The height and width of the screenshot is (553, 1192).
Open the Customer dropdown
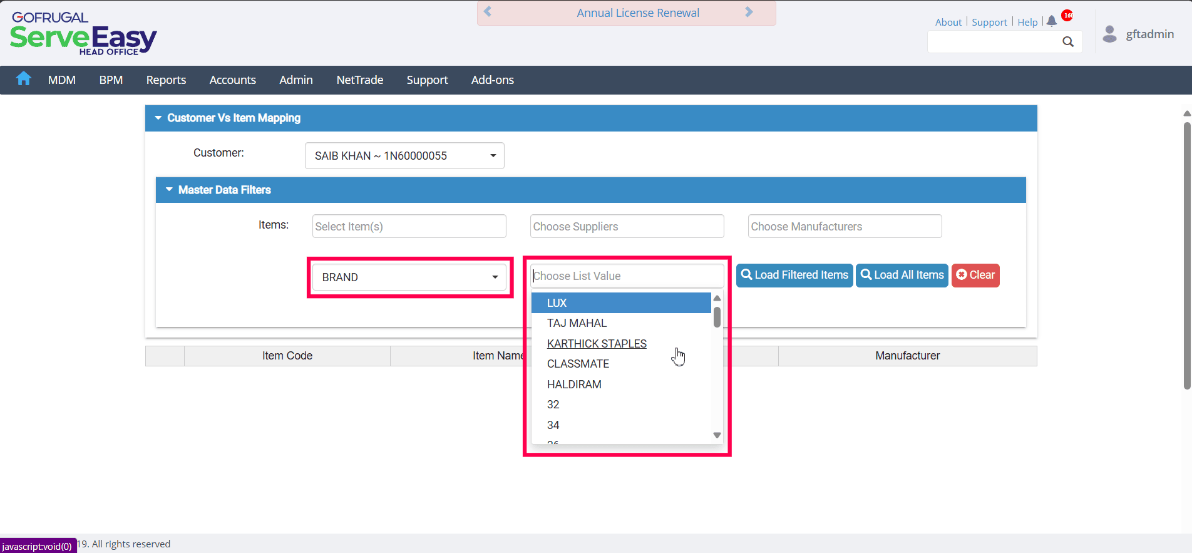[x=404, y=156]
